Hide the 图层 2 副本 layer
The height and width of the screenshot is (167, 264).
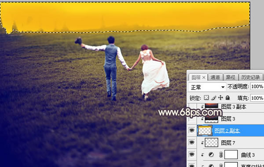[x=192, y=131]
